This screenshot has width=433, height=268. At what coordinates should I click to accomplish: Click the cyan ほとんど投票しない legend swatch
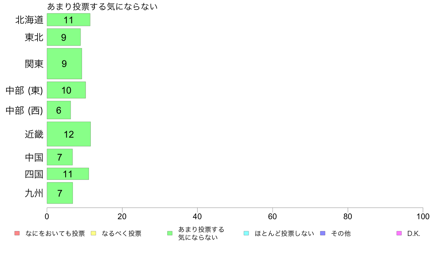tap(246, 233)
